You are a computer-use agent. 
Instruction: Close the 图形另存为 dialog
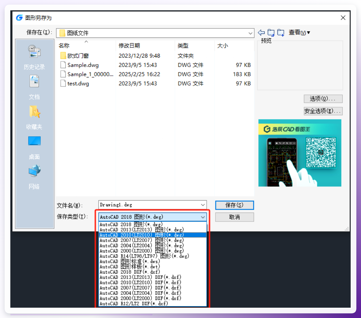[343, 18]
